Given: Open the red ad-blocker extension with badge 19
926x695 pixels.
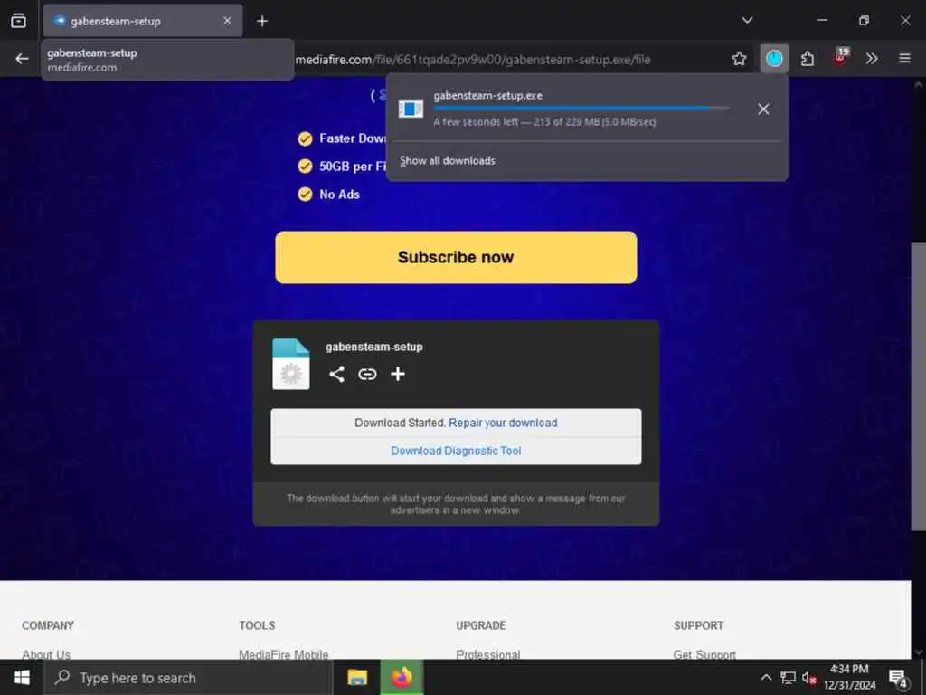Looking at the screenshot, I should click(840, 57).
